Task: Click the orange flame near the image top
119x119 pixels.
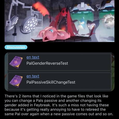Action: point(41,9)
